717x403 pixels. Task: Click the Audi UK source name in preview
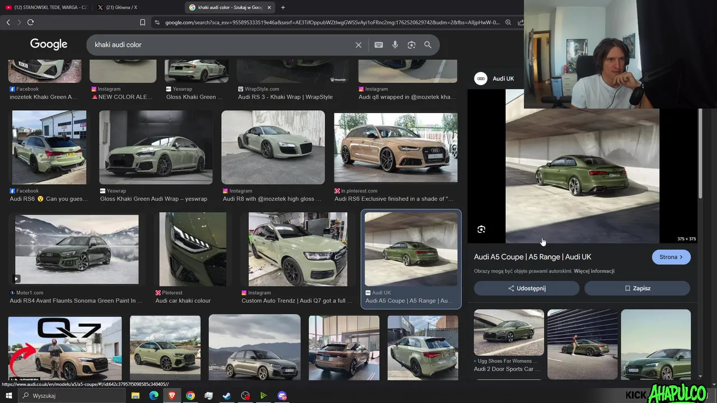point(503,78)
